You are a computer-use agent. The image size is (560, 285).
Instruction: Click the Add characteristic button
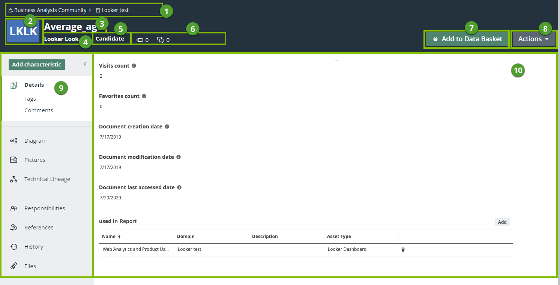click(36, 65)
